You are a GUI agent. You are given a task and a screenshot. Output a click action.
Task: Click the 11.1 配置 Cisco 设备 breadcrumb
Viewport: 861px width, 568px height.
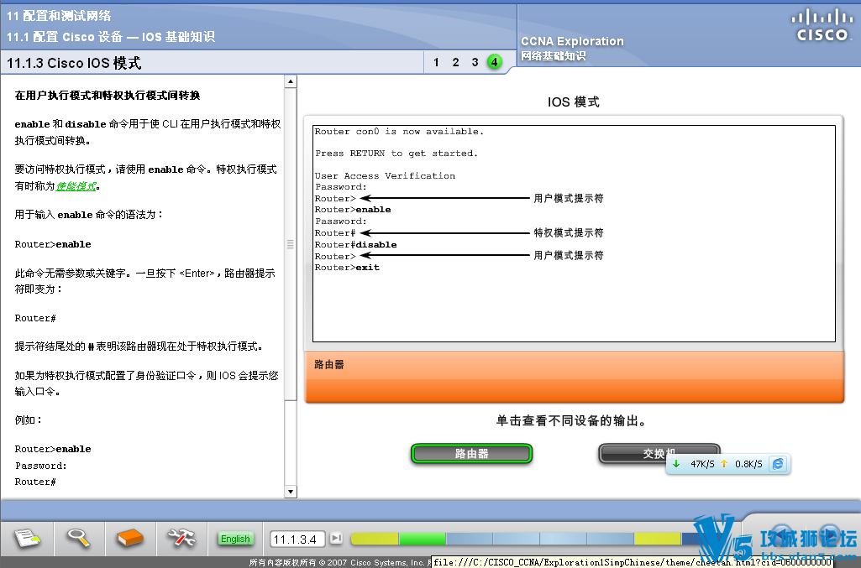tap(111, 37)
